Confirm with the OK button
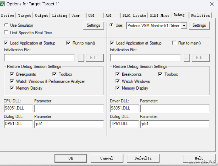 tap(71, 158)
